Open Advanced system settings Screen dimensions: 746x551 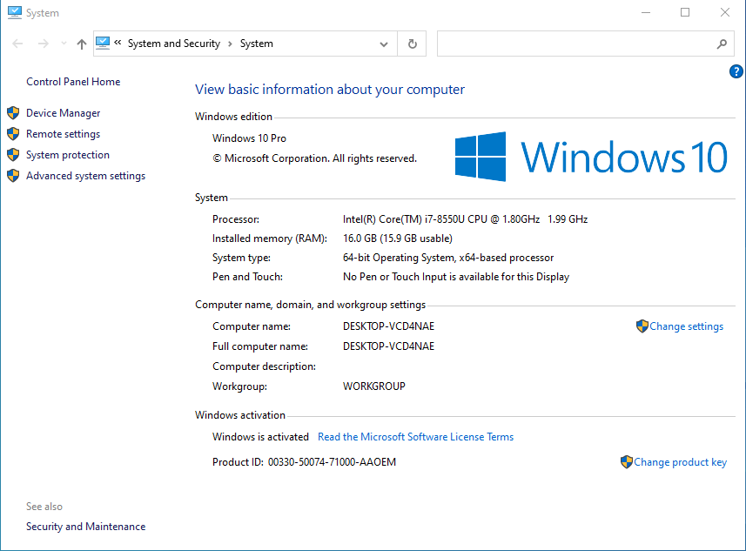(x=85, y=176)
